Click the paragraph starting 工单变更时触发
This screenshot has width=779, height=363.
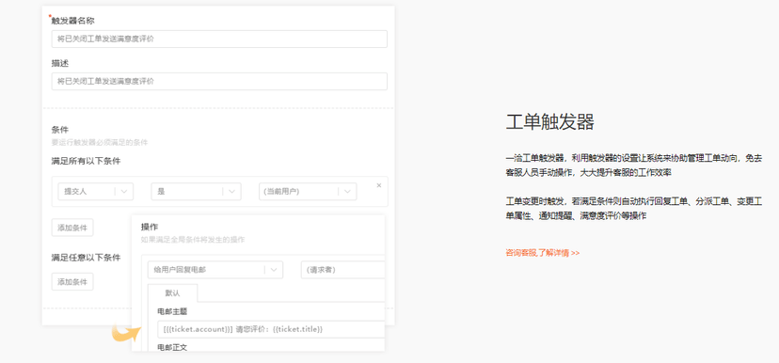tap(634, 209)
